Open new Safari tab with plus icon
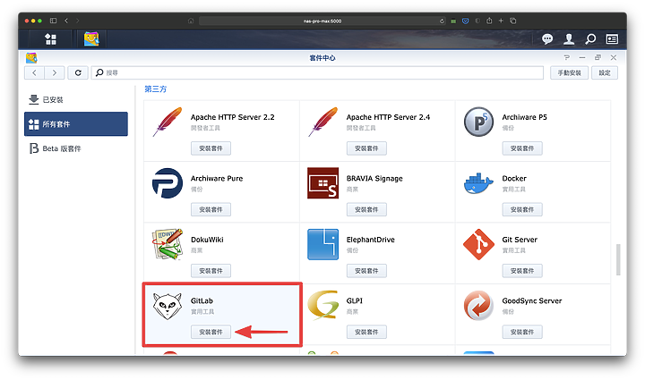 [x=501, y=21]
